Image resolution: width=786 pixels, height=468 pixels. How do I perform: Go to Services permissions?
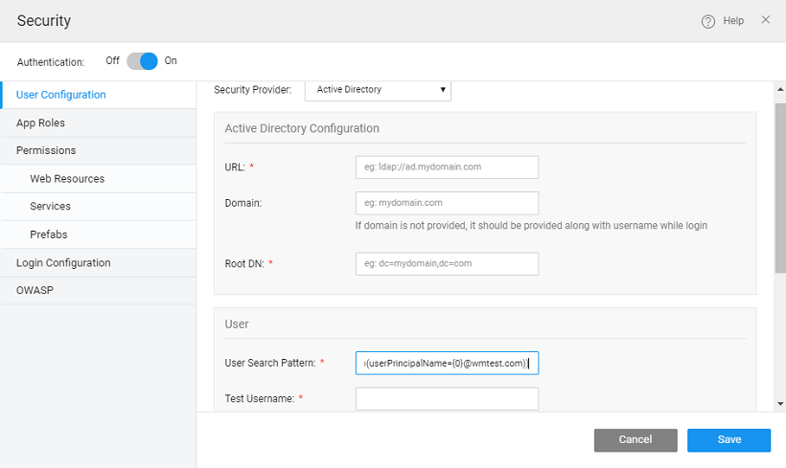tap(50, 207)
